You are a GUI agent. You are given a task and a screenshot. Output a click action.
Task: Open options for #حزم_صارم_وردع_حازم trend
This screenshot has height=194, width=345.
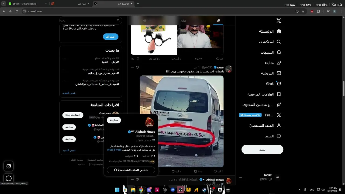pos(64,70)
